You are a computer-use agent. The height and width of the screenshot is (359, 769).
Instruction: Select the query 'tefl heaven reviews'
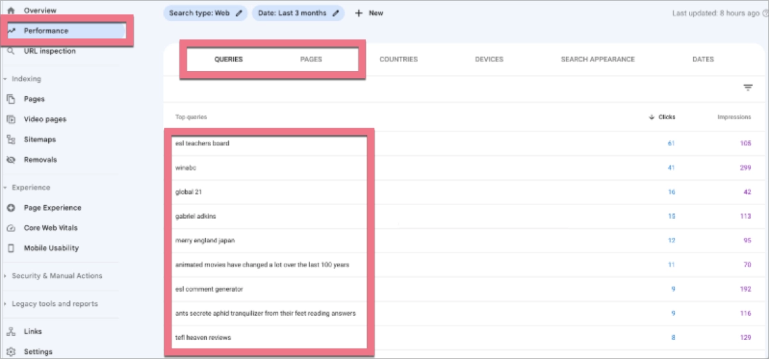[x=203, y=337]
